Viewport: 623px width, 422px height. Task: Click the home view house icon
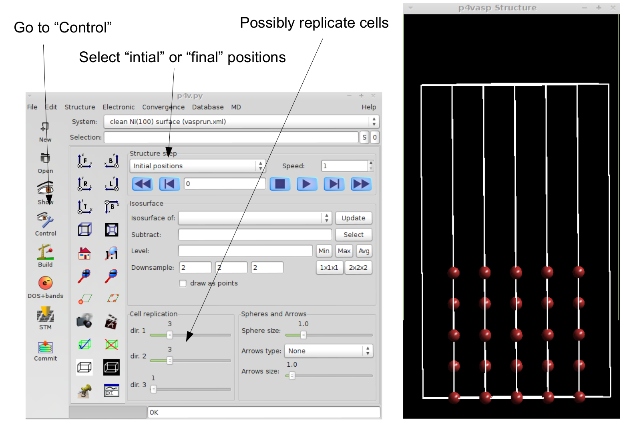tap(84, 253)
